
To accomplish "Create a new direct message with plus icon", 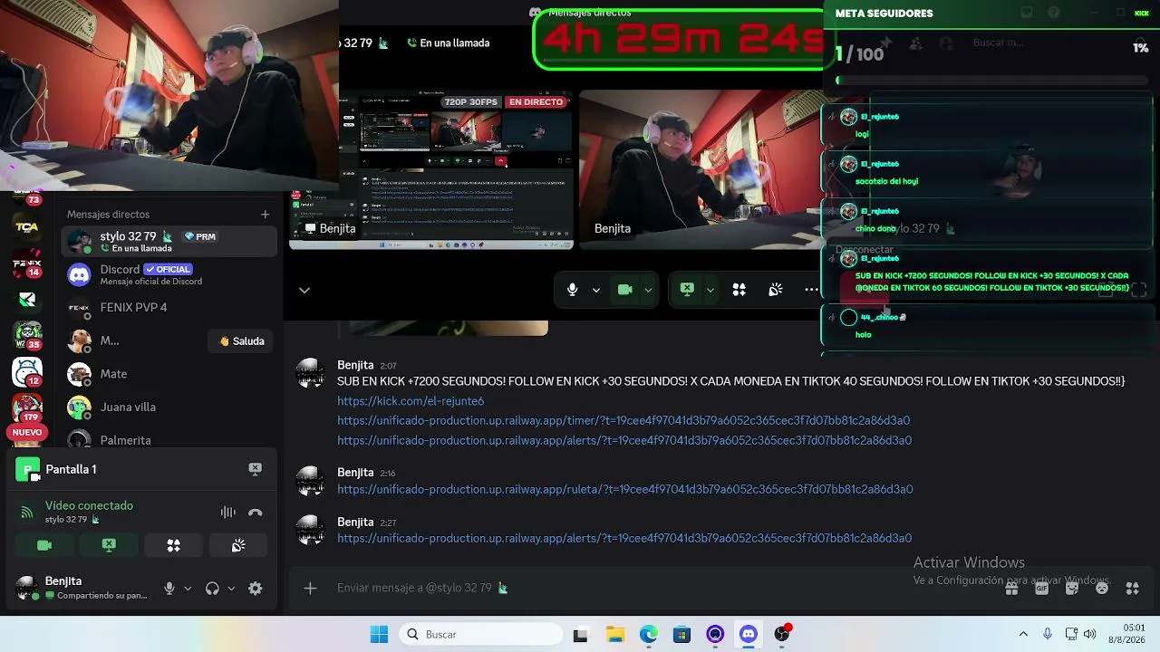I will pyautogui.click(x=265, y=215).
